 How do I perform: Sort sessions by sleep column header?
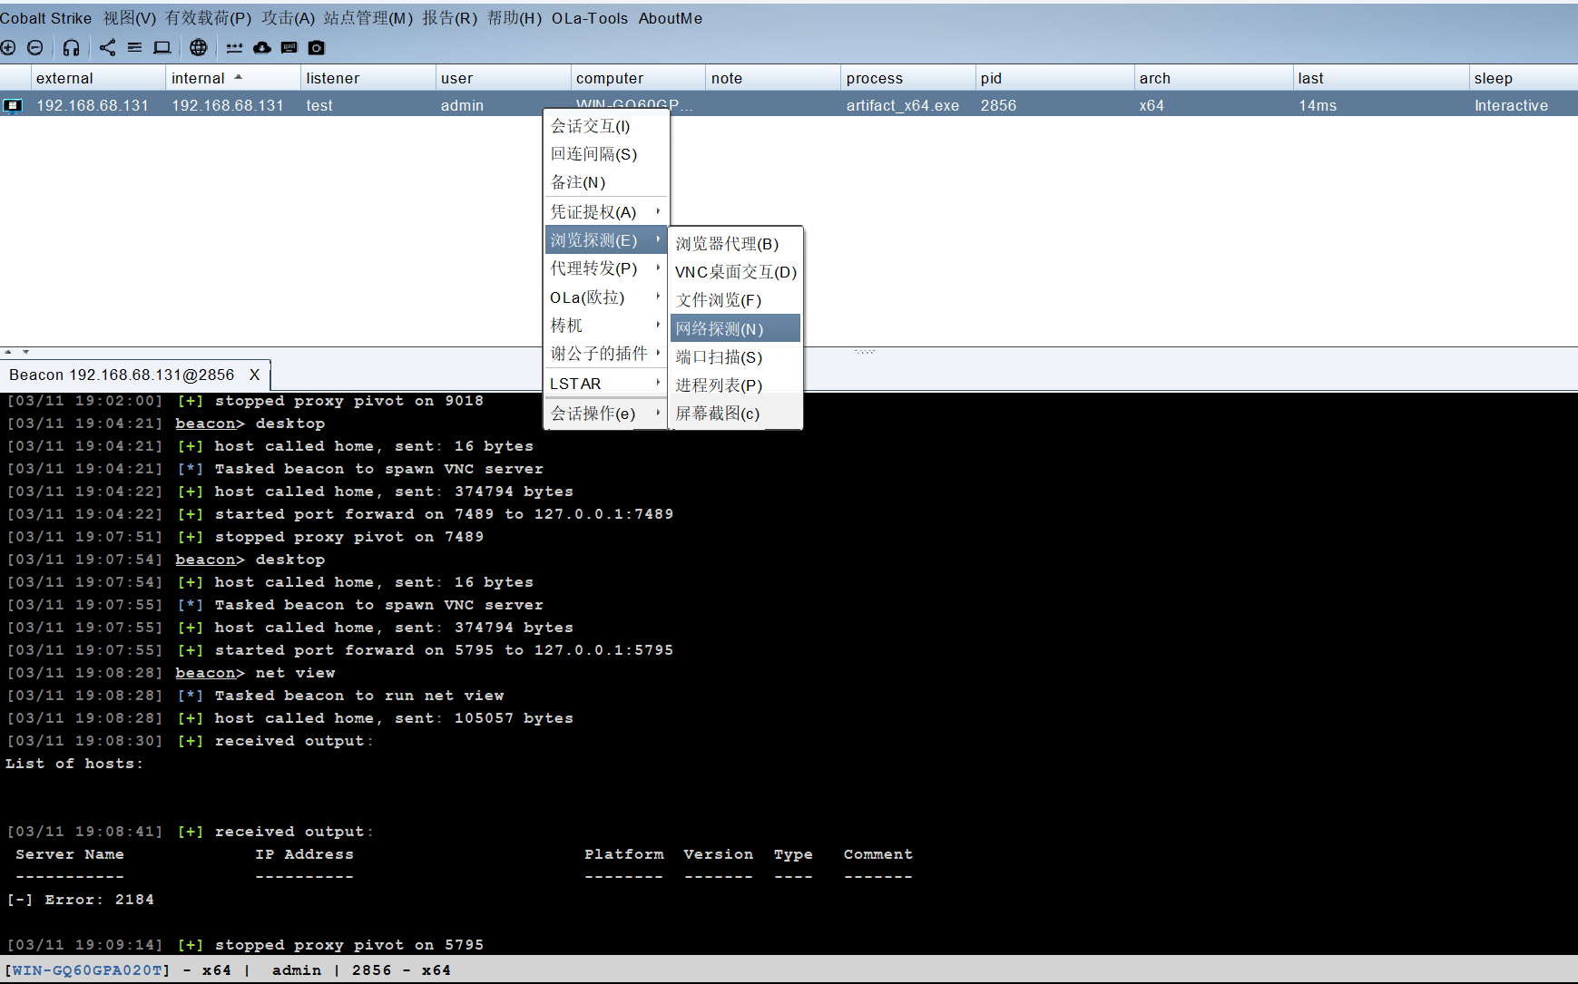pos(1524,78)
